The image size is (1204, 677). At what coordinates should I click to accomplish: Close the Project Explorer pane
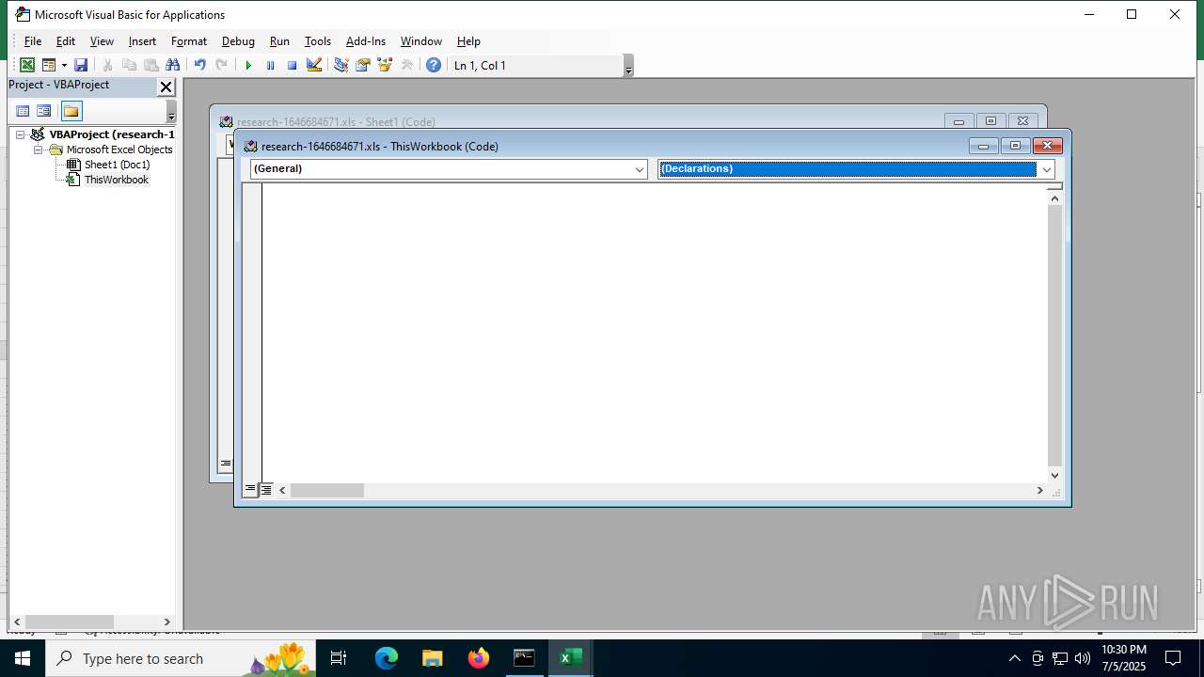pyautogui.click(x=166, y=87)
